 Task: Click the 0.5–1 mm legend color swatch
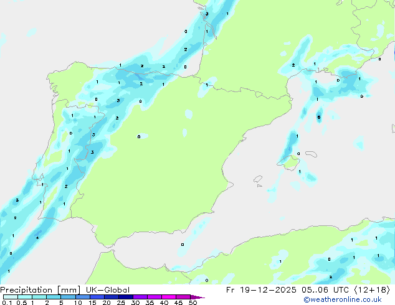(x=25, y=297)
